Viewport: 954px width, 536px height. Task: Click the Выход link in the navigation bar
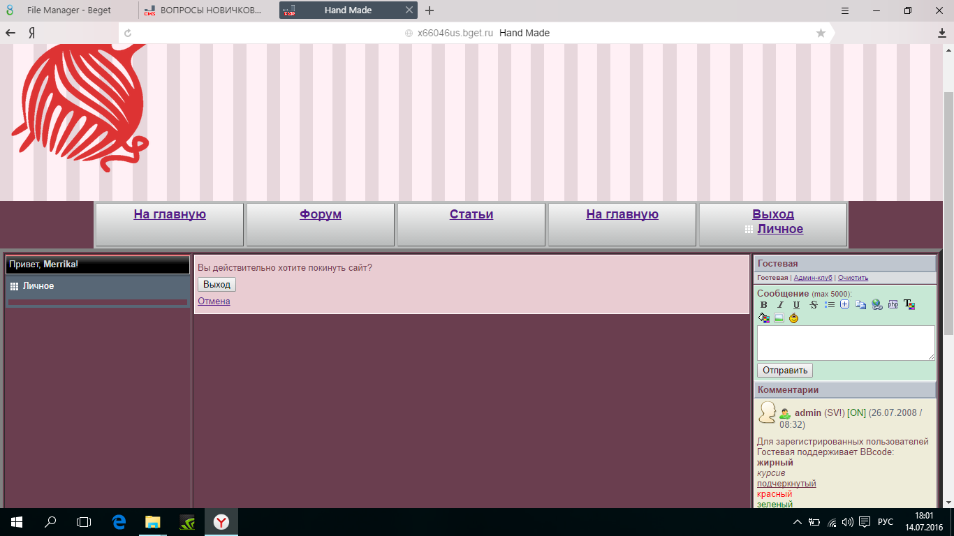(773, 214)
